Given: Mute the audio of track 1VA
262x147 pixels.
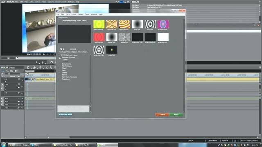Looking at the screenshot, I should 19,87.
